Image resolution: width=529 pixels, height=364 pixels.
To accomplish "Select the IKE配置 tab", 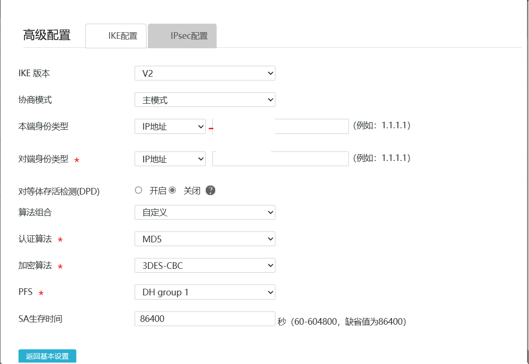I will coord(116,36).
